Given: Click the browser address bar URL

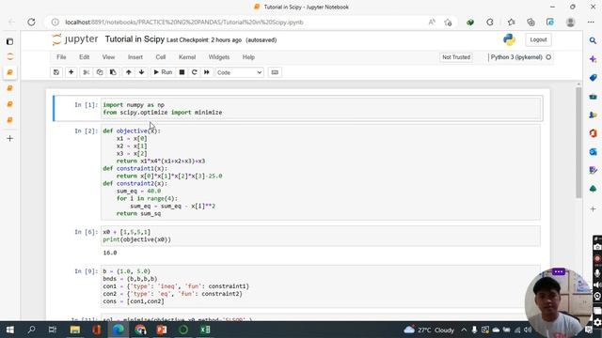Looking at the screenshot, I should click(184, 23).
